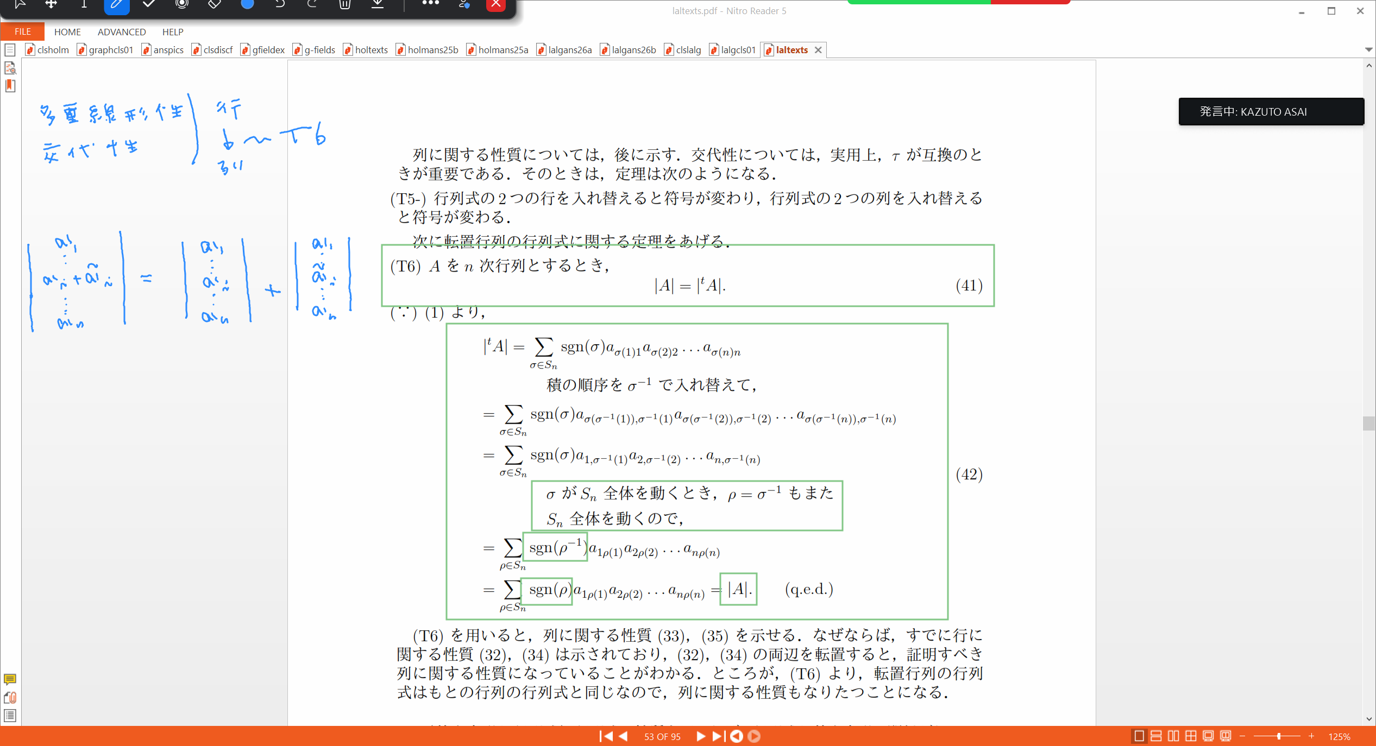Click the scroll-down arrow of document scrollbar
The image size is (1376, 746).
[x=1368, y=719]
